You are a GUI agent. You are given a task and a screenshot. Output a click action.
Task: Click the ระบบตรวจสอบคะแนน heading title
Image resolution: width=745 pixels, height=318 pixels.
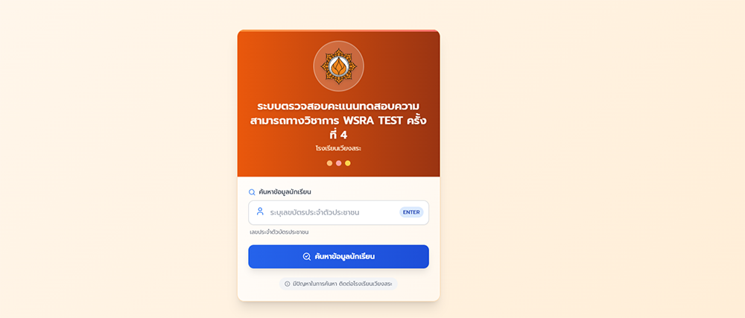click(338, 120)
